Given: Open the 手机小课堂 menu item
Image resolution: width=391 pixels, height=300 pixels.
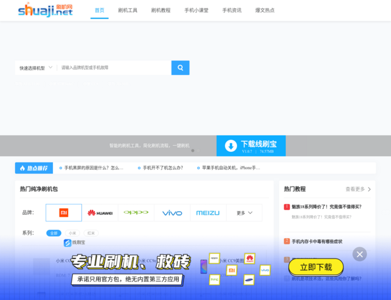Looking at the screenshot, I should click(x=197, y=10).
